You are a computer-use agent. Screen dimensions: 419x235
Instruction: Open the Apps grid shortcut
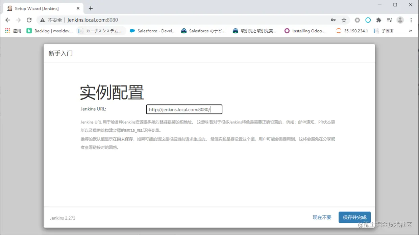tap(13, 31)
